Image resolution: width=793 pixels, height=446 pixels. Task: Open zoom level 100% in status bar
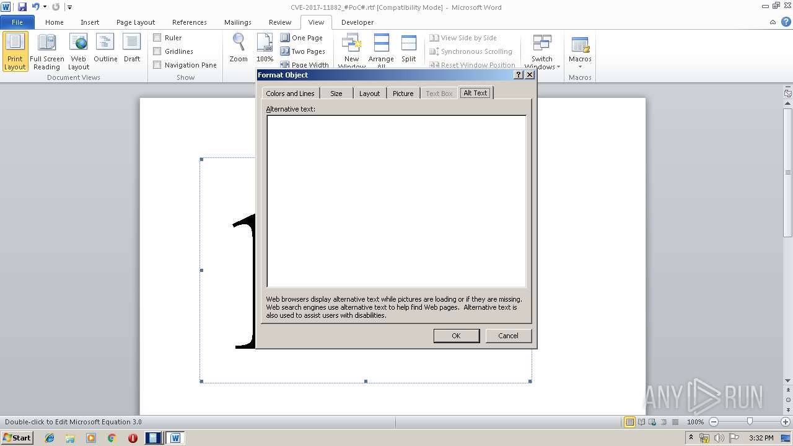pyautogui.click(x=695, y=422)
